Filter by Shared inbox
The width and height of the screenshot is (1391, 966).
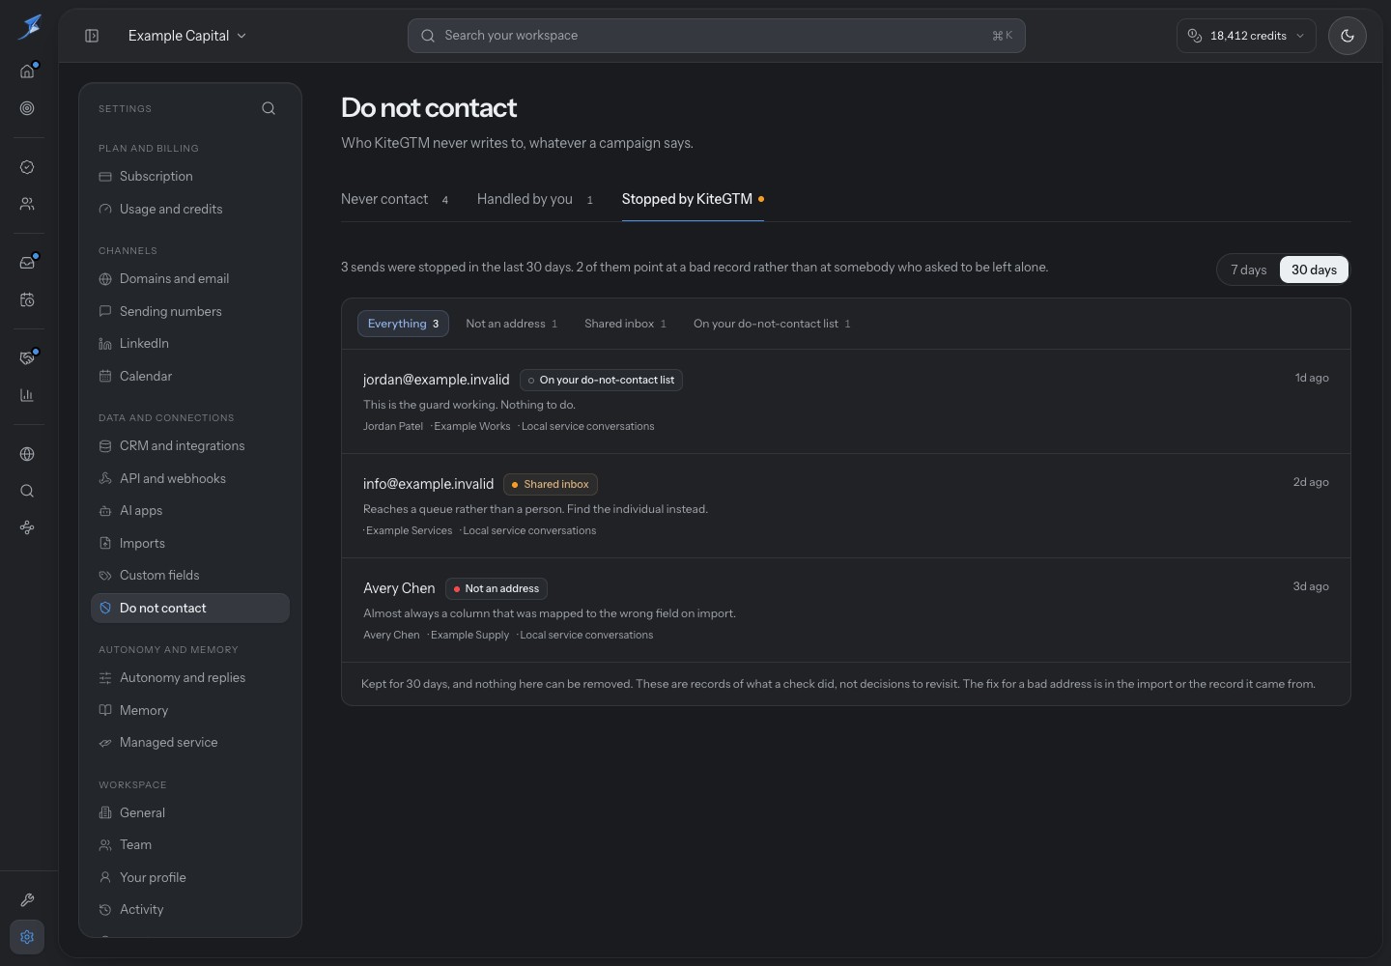(625, 324)
